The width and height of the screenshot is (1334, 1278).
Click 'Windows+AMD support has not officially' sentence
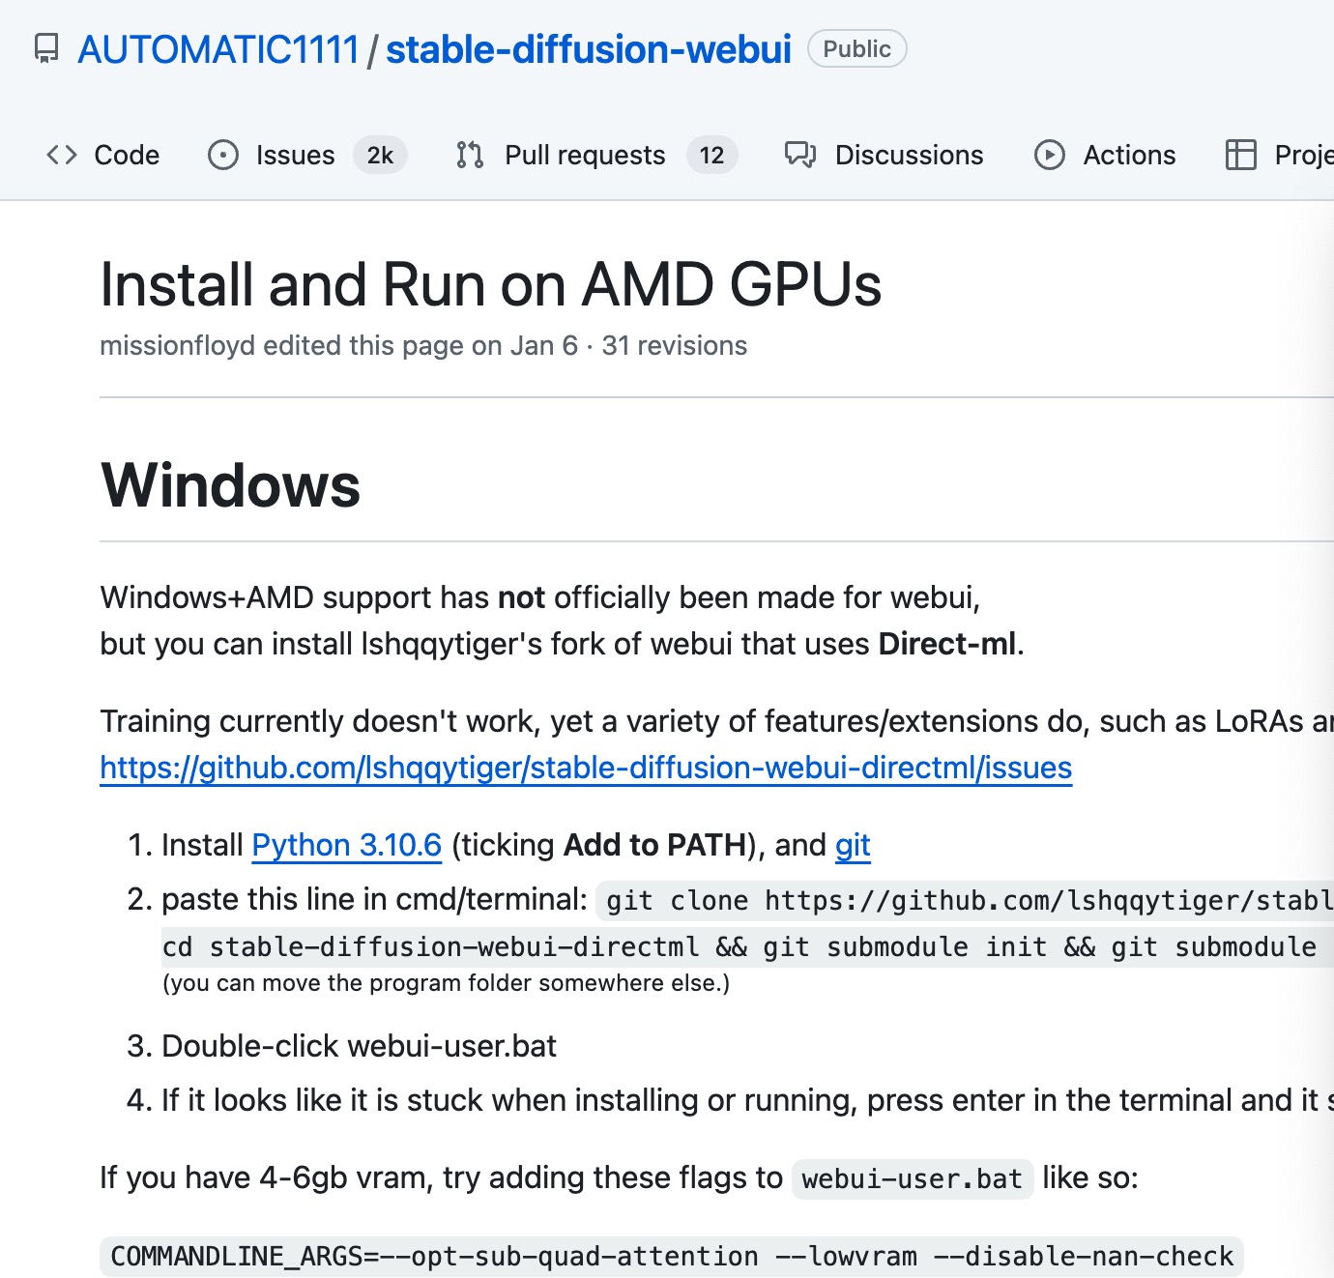(x=539, y=597)
